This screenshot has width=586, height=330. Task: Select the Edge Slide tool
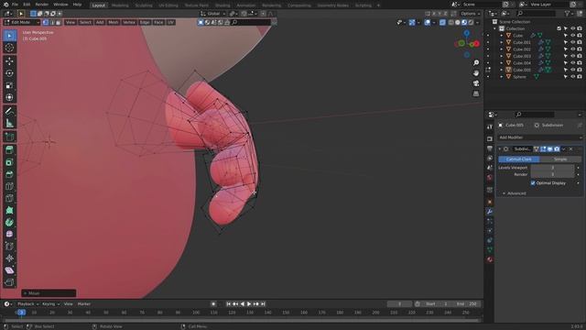tap(9, 246)
